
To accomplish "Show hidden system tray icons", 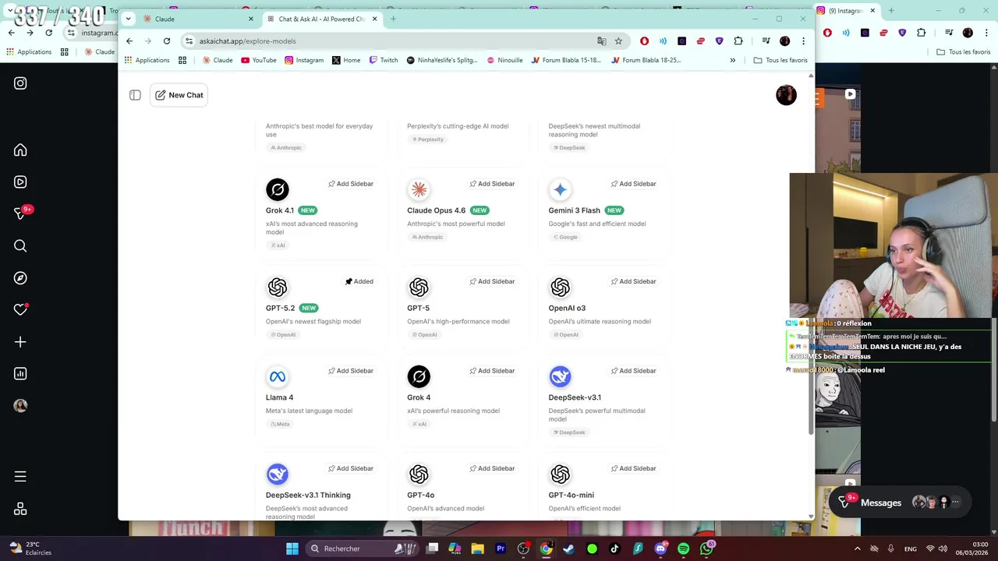I will [x=857, y=549].
